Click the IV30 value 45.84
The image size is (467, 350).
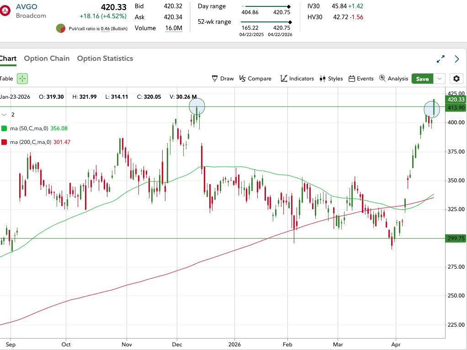click(x=339, y=6)
